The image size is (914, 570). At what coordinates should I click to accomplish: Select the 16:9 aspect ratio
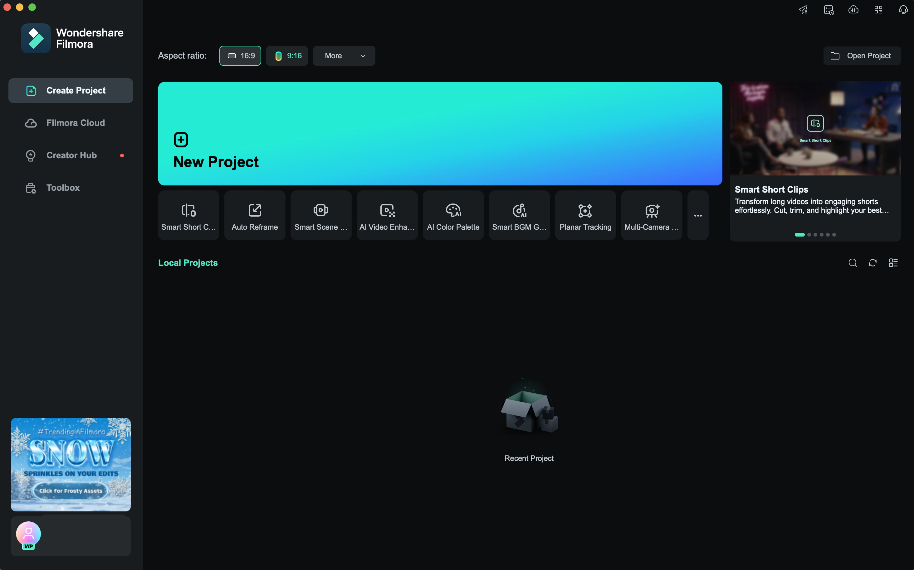240,56
